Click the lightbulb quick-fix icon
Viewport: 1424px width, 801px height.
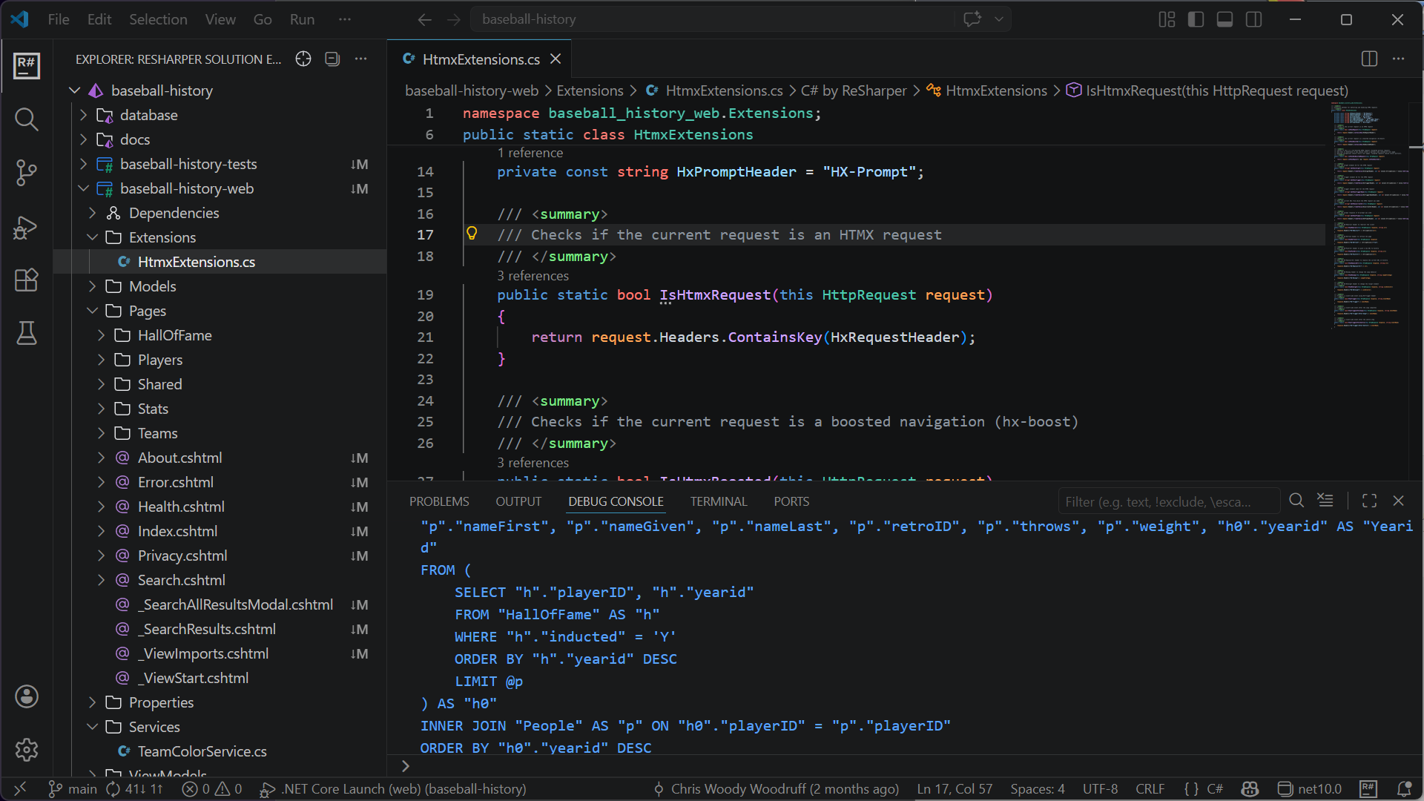click(x=472, y=234)
